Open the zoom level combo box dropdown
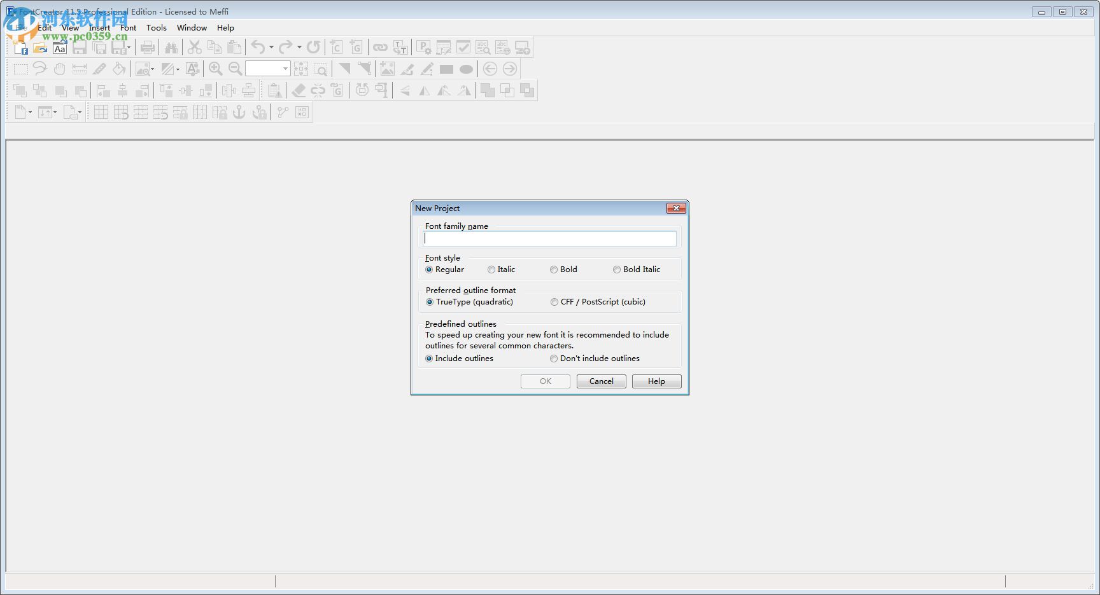 click(x=285, y=69)
